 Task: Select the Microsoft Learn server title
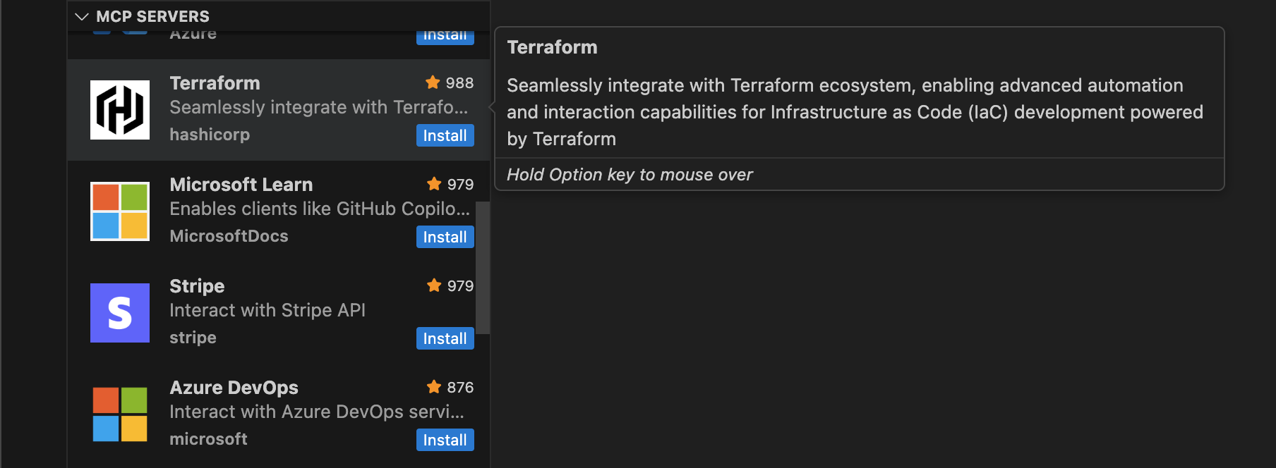pos(241,185)
